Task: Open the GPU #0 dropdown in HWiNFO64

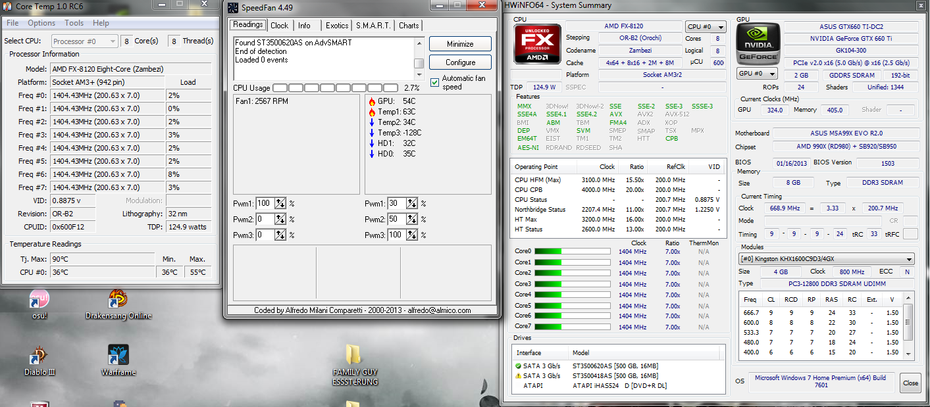Action: click(x=756, y=74)
